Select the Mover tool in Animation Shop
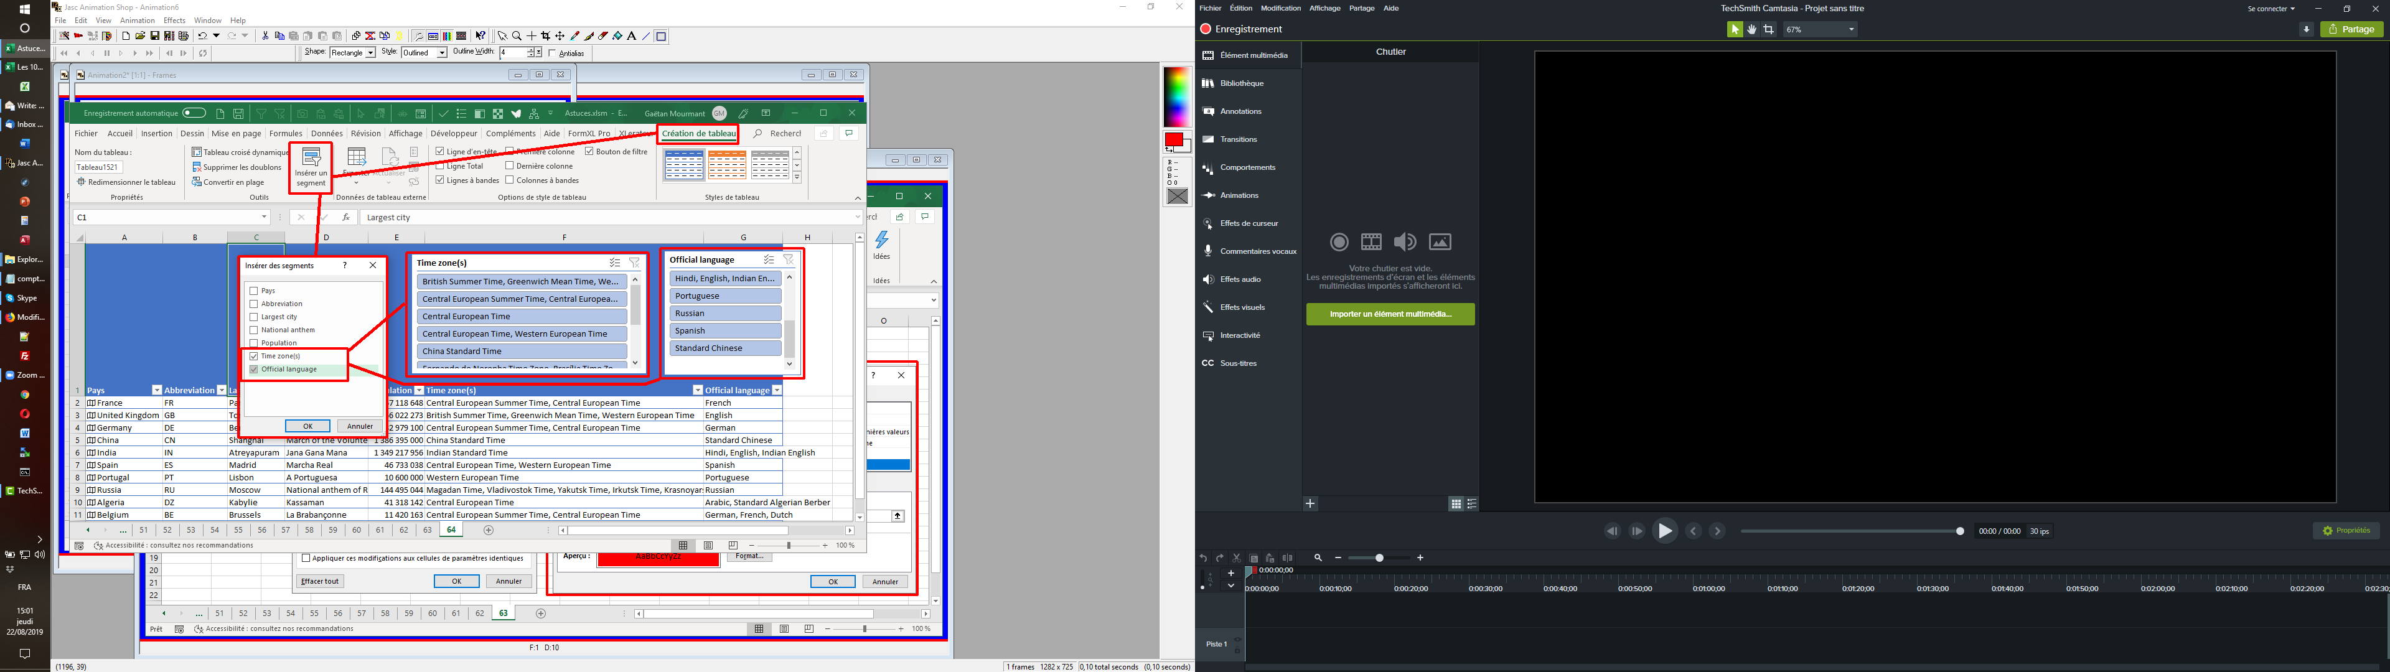The image size is (2390, 672). pos(560,36)
